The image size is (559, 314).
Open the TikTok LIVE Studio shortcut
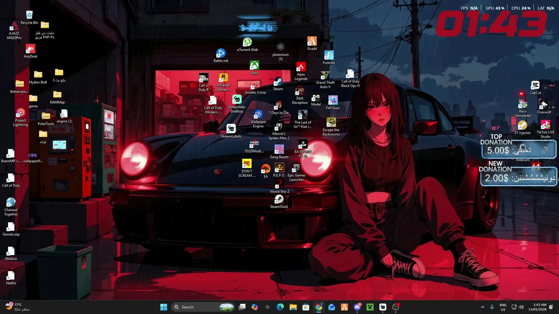pos(545,130)
